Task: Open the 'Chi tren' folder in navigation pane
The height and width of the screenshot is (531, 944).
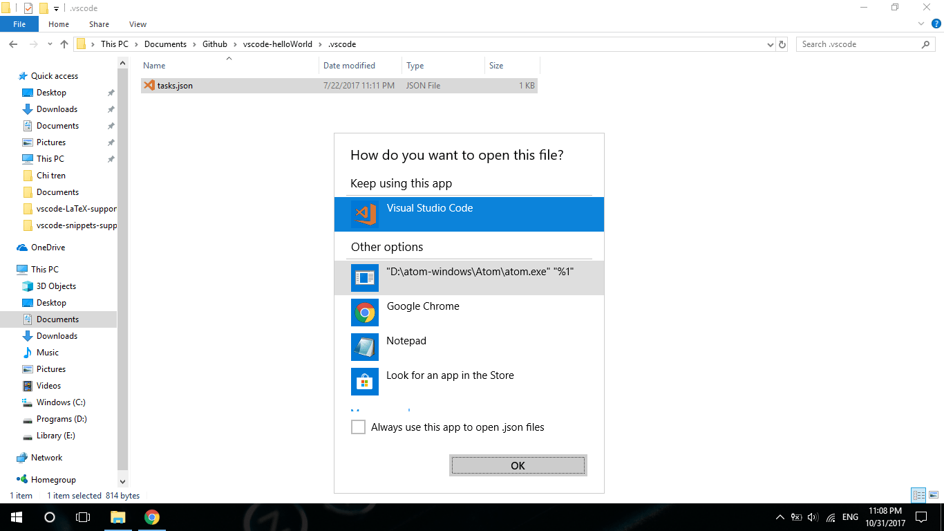Action: click(51, 176)
